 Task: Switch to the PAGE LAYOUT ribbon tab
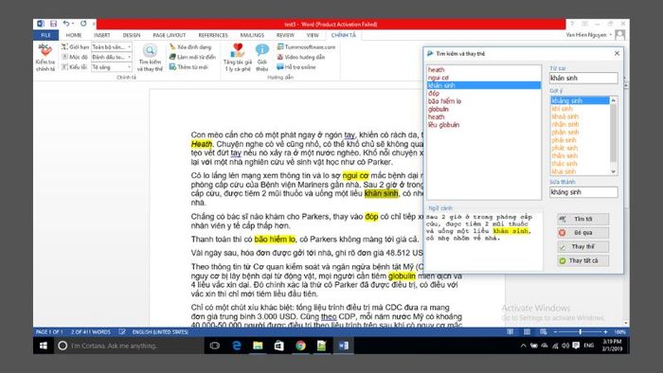[170, 35]
